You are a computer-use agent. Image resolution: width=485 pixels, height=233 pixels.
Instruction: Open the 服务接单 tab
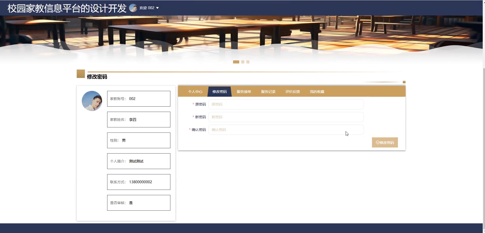[x=244, y=92]
